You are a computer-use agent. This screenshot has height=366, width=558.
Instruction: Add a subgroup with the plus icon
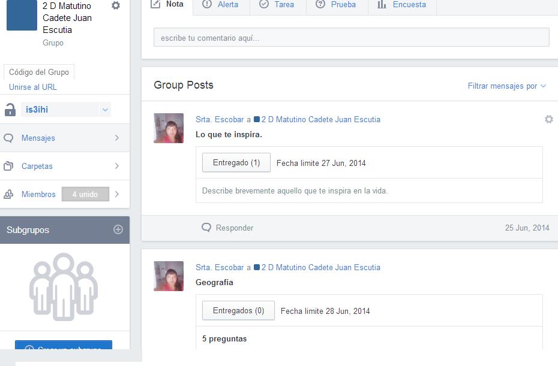point(118,229)
